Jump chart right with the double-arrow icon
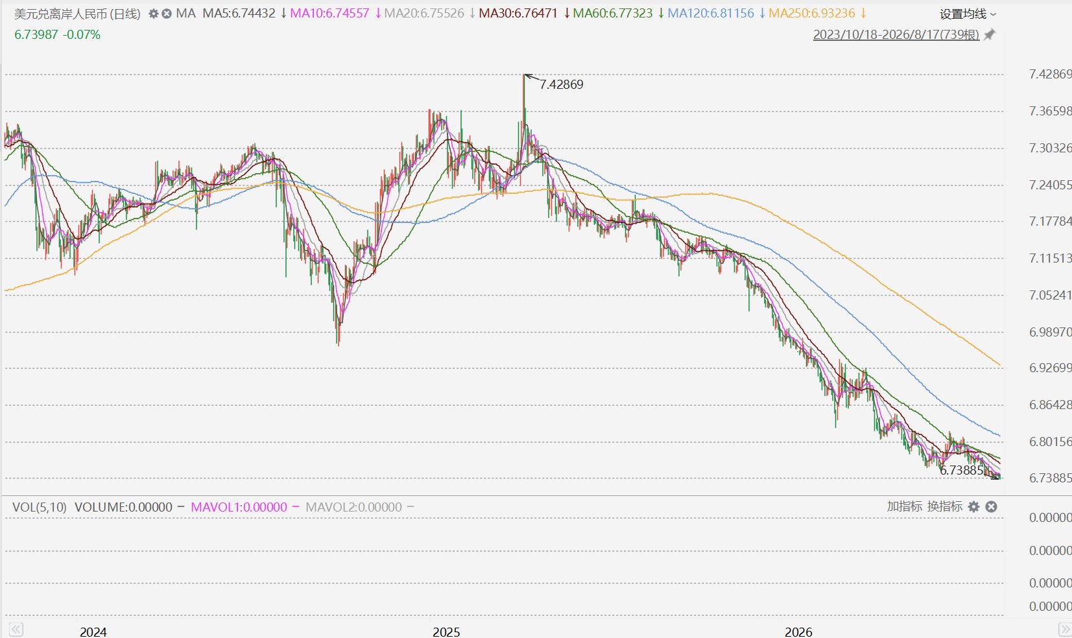This screenshot has height=638, width=1072. coord(1064,629)
